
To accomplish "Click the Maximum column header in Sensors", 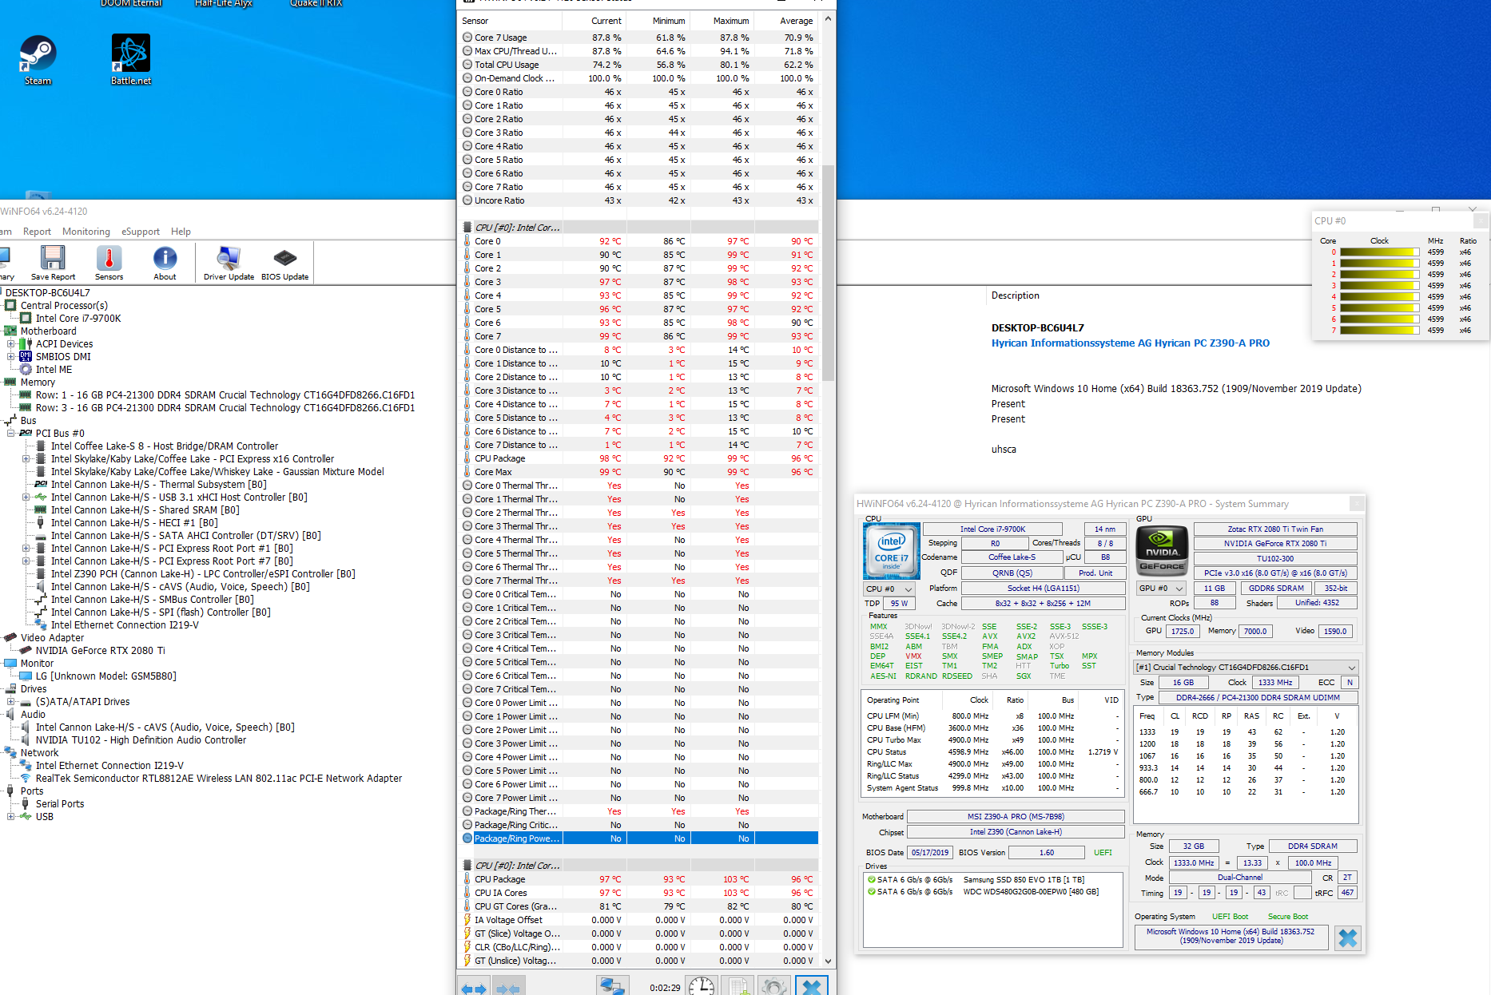I will click(x=722, y=21).
